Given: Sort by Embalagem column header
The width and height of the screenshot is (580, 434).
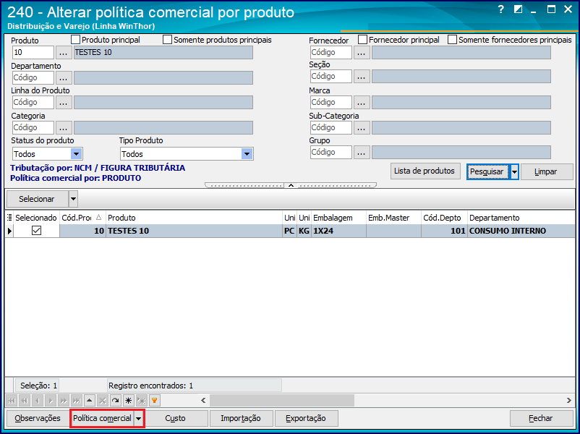Looking at the screenshot, I should pos(338,218).
